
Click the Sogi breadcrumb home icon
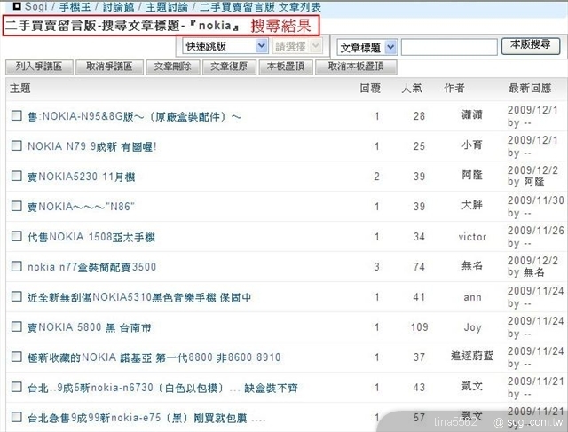point(17,6)
